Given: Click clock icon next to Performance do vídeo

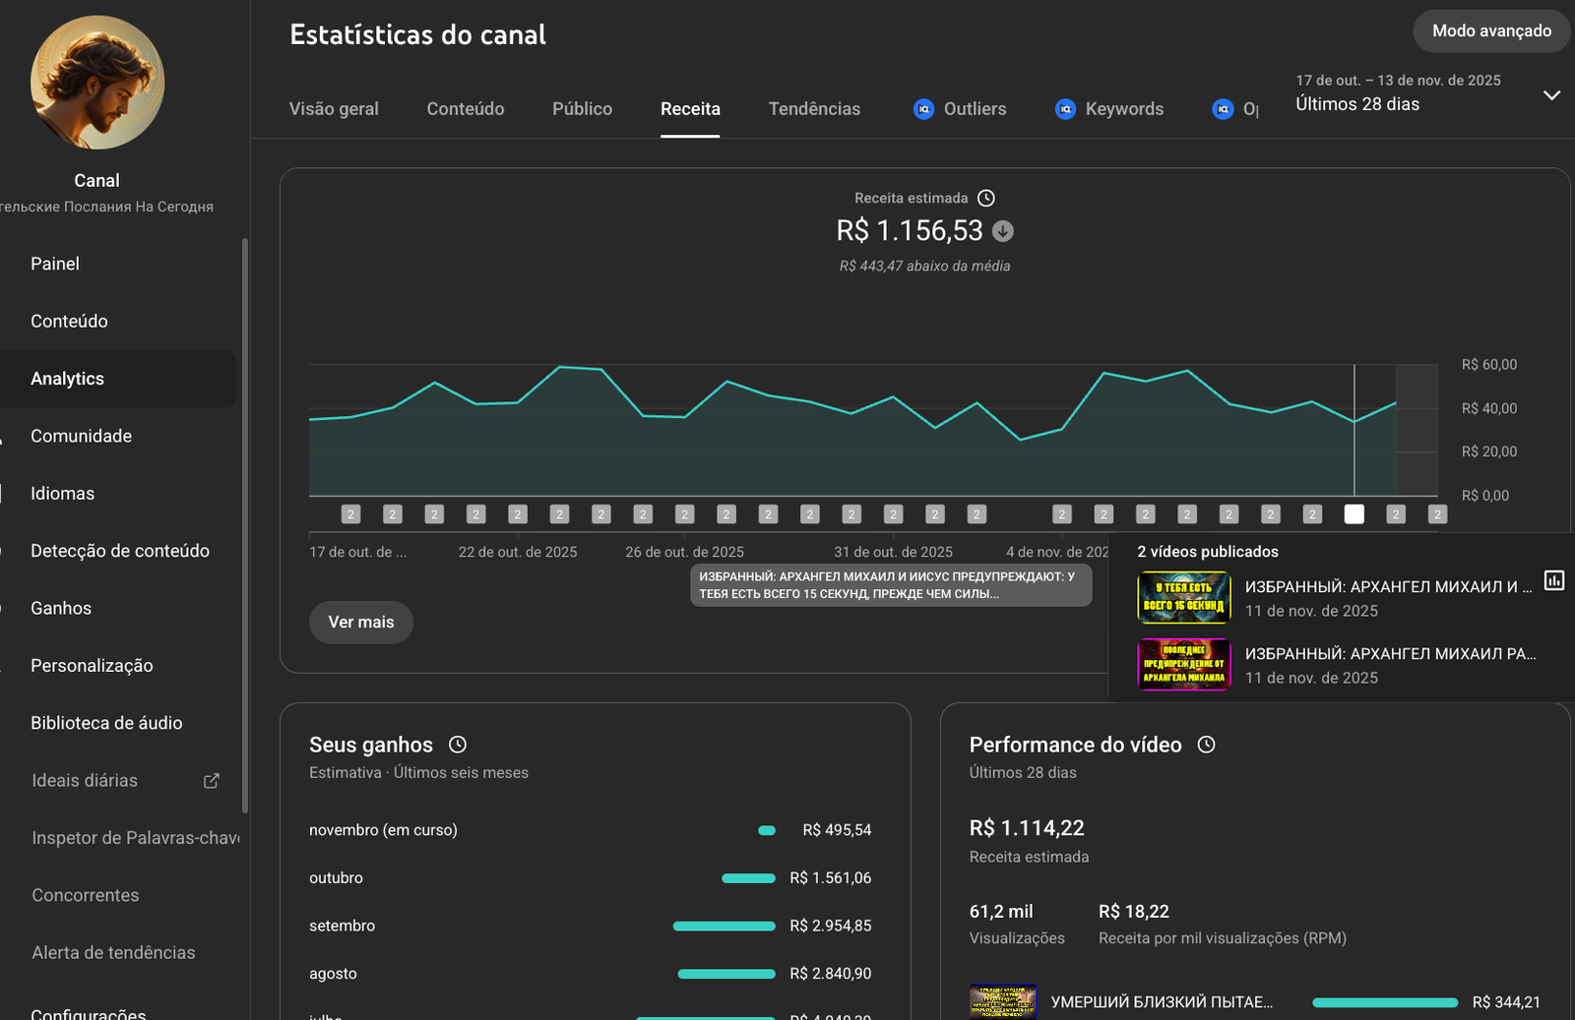Looking at the screenshot, I should click(1206, 745).
